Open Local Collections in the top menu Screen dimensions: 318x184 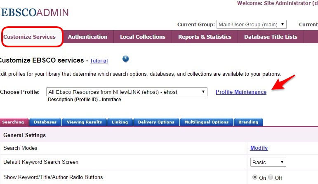(x=143, y=37)
